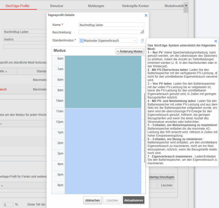Click Abbrechen to cancel the dialog

click(92, 200)
